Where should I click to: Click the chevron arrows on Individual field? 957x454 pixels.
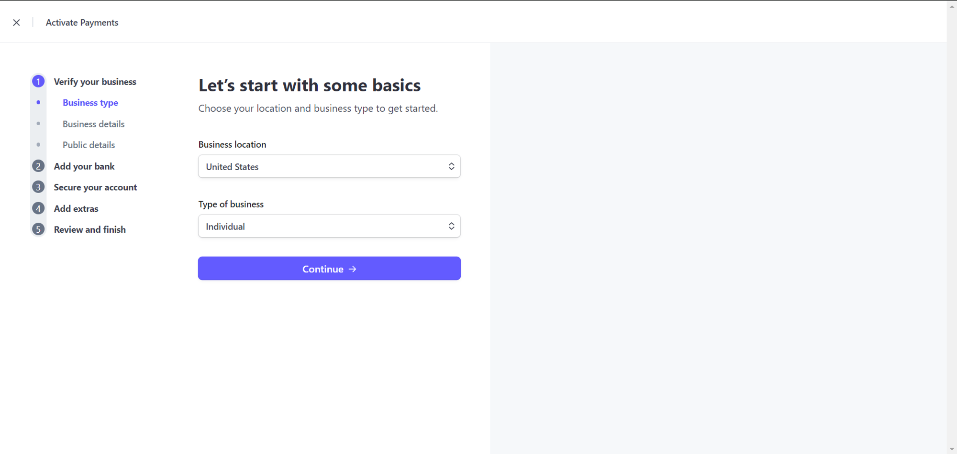click(x=451, y=226)
